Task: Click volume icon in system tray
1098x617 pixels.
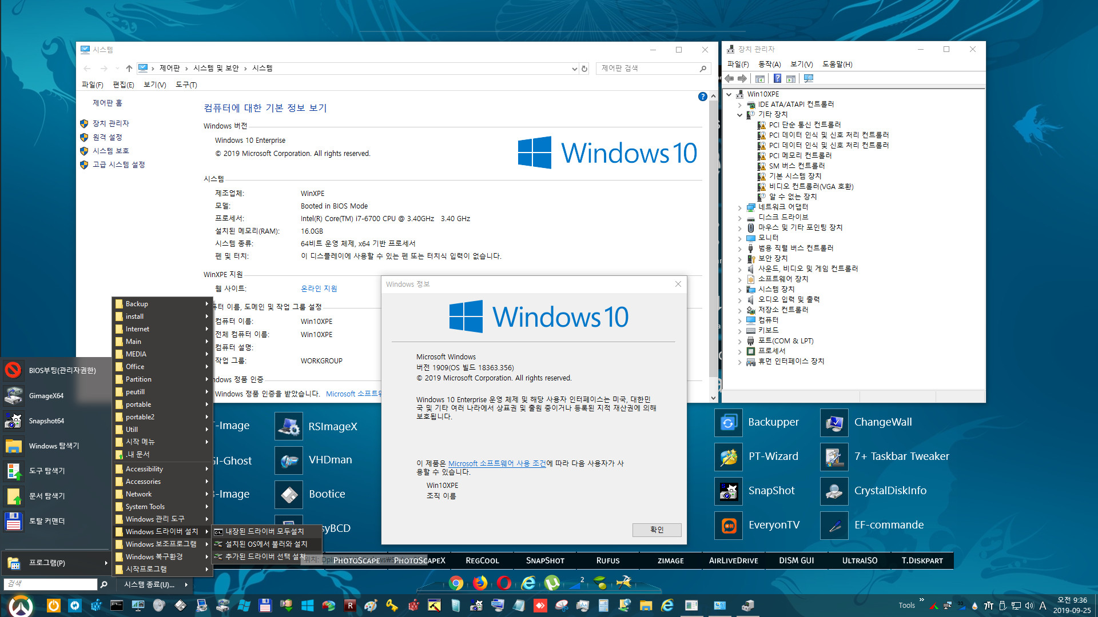Action: [1029, 606]
